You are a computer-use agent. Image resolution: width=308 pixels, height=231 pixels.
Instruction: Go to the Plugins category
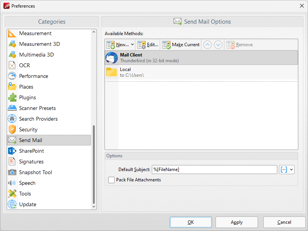(49, 97)
